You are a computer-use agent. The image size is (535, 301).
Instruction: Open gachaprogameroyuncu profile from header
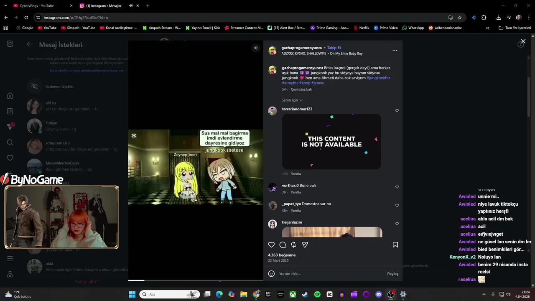[x=302, y=48]
